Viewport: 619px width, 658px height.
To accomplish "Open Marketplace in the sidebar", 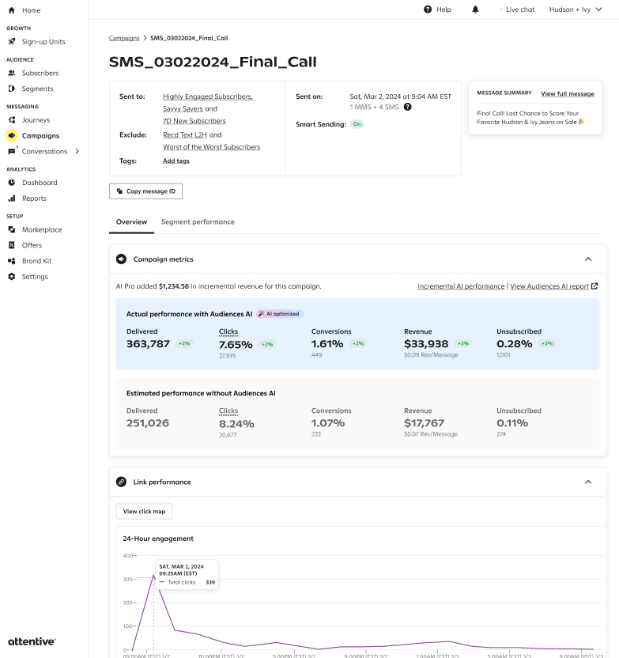I will click(x=42, y=229).
